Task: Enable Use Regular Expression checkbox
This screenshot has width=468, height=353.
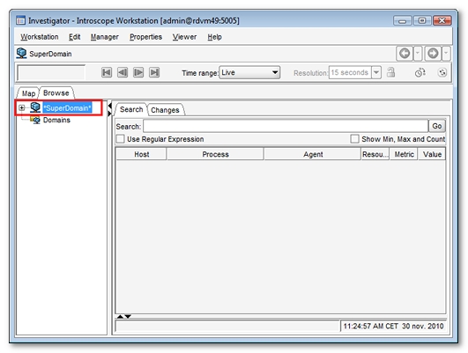Action: click(x=120, y=138)
